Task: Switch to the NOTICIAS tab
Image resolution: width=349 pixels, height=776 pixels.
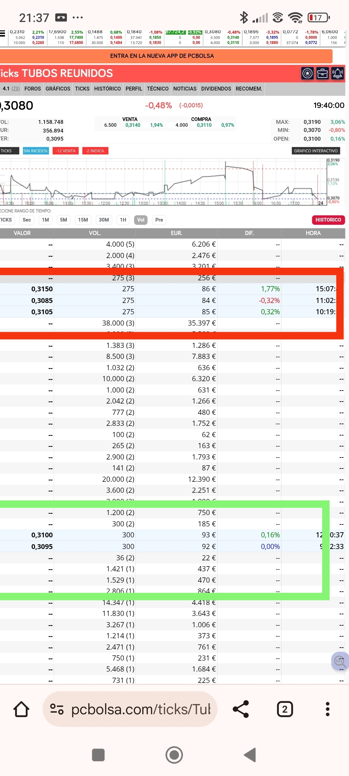Action: pos(185,89)
